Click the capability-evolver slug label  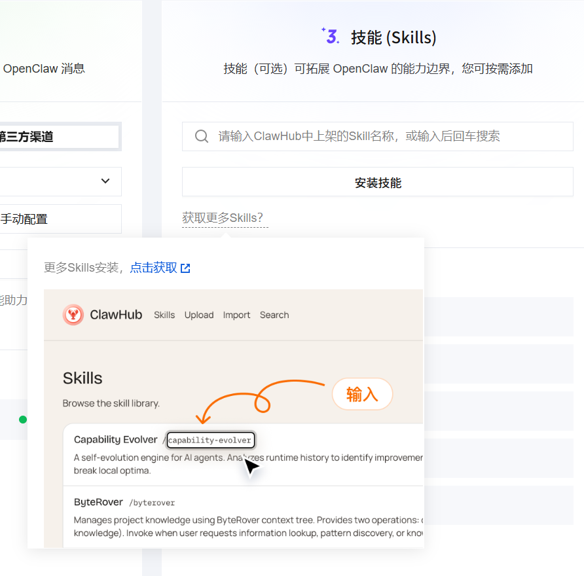[210, 440]
